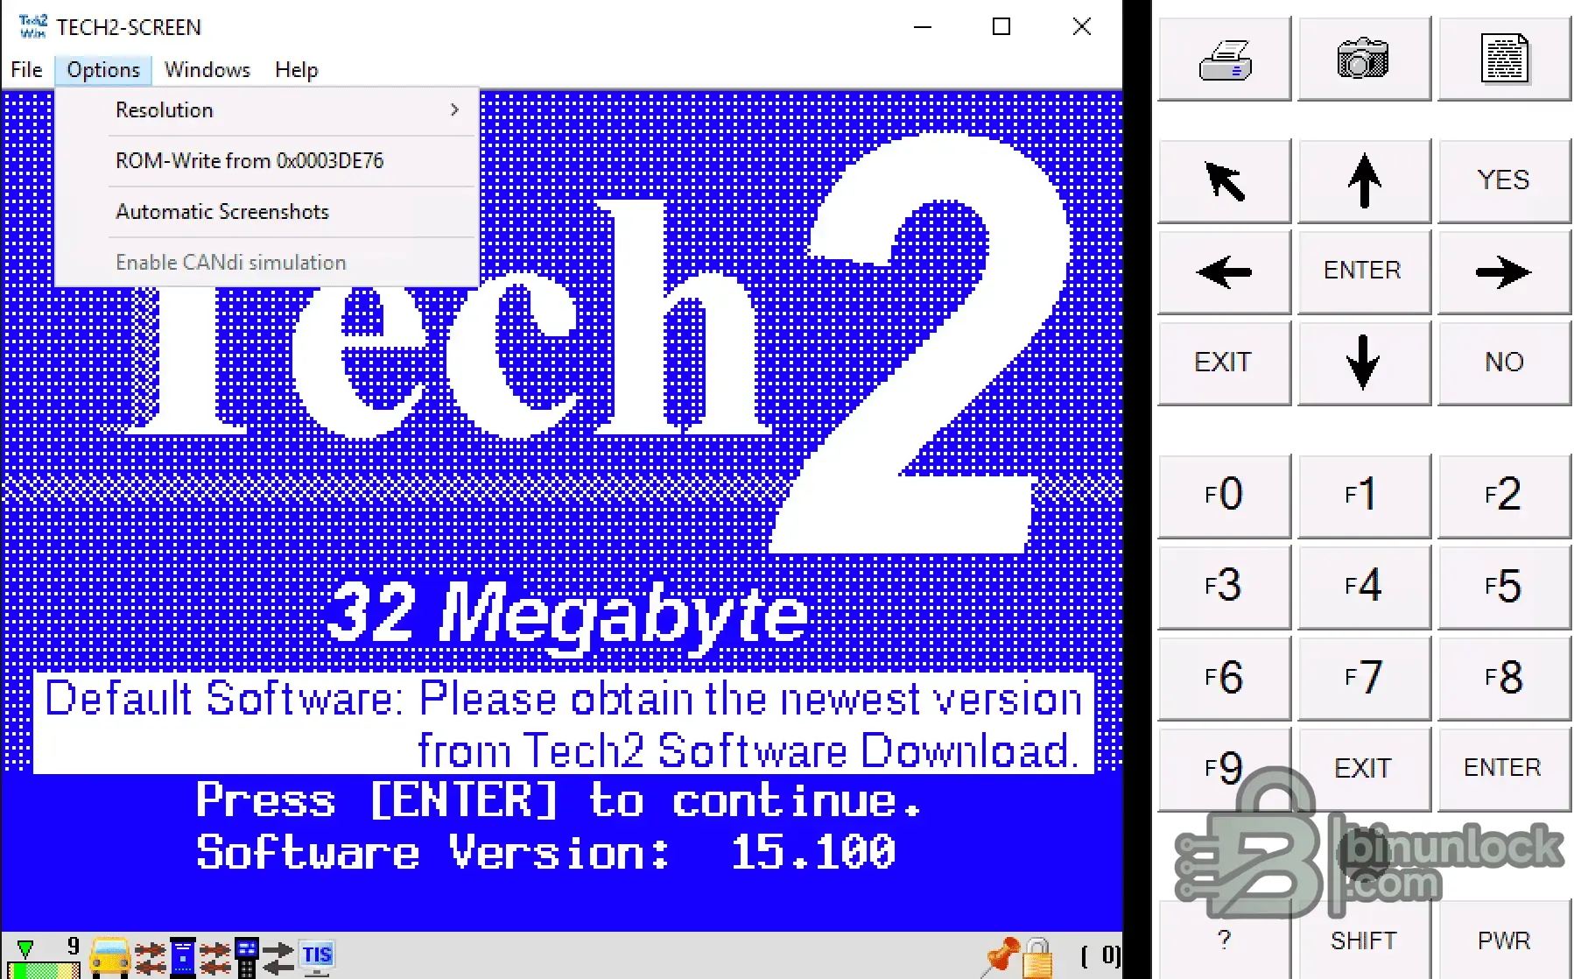Open the Resolution menu item
The width and height of the screenshot is (1574, 979).
tap(266, 110)
